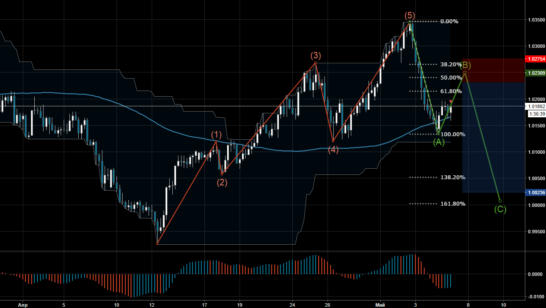Screen dimensions: 546x308
Task: Click the wave (3) peak label
Action: pyautogui.click(x=316, y=55)
